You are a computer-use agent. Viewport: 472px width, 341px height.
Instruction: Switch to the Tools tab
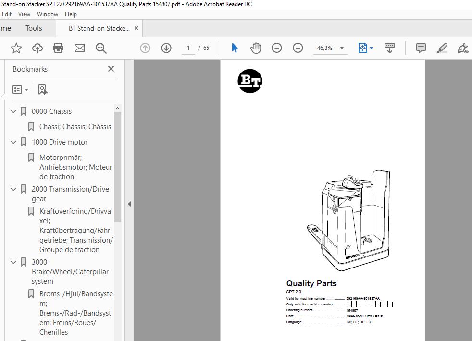(x=34, y=28)
